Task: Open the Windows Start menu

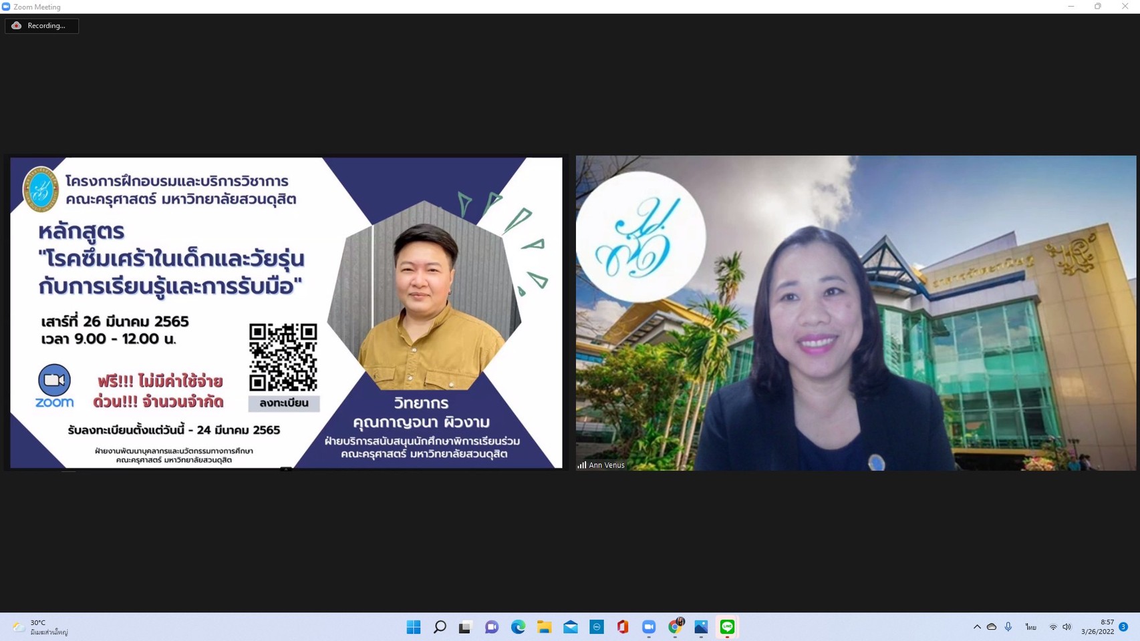Action: click(x=414, y=627)
